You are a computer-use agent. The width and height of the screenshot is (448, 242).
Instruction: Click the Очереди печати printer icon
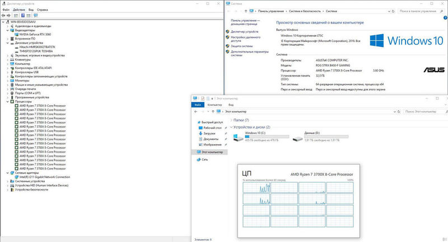[12, 89]
